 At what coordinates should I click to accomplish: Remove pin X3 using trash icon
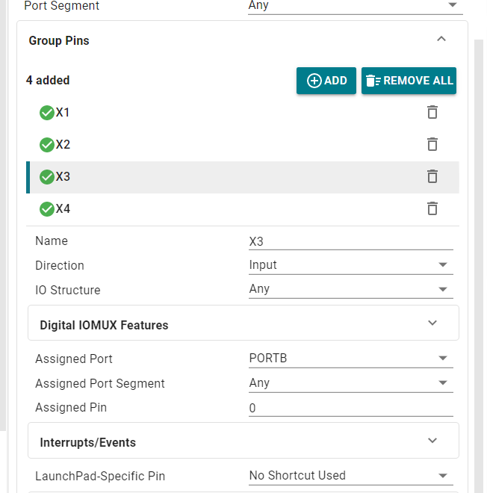pyautogui.click(x=432, y=176)
